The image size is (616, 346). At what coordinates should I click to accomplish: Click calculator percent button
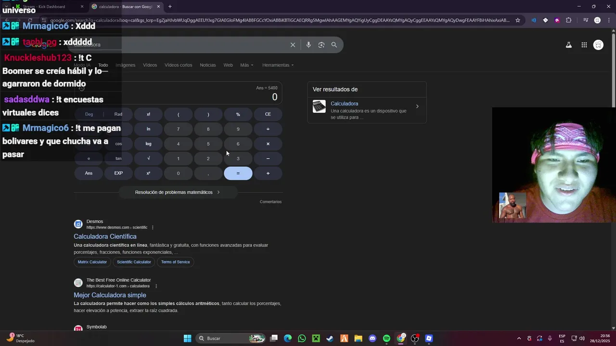[x=238, y=114]
